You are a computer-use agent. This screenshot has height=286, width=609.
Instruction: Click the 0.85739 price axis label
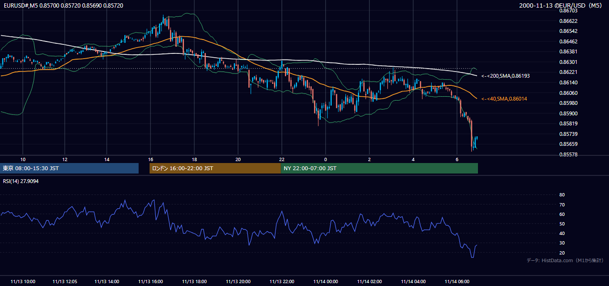pos(568,134)
